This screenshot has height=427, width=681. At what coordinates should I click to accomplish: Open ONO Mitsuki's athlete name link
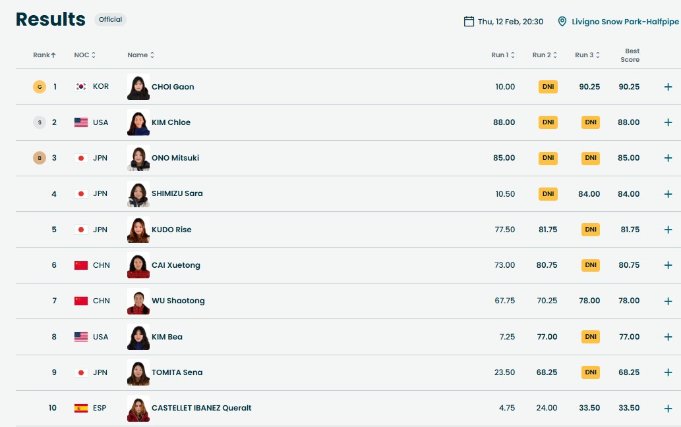click(x=175, y=158)
